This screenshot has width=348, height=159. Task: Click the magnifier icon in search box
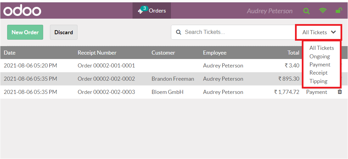(x=178, y=33)
